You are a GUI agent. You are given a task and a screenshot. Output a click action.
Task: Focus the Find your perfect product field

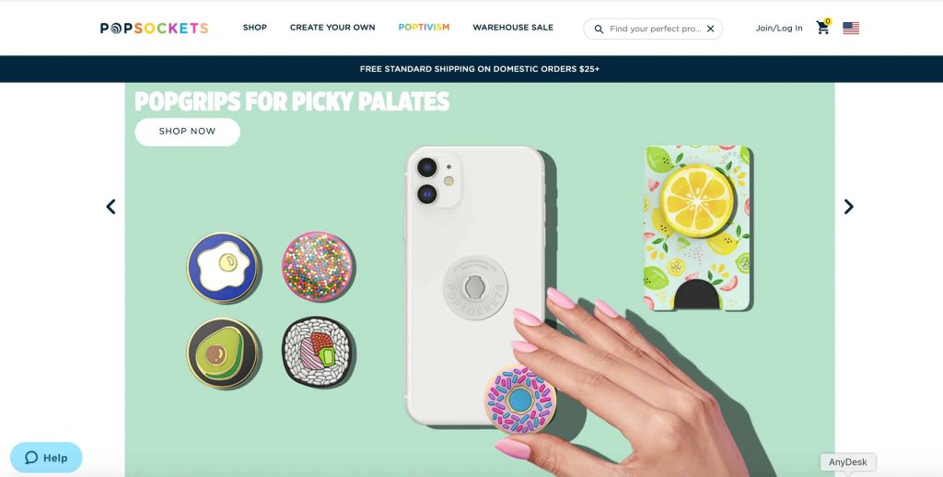coord(655,29)
